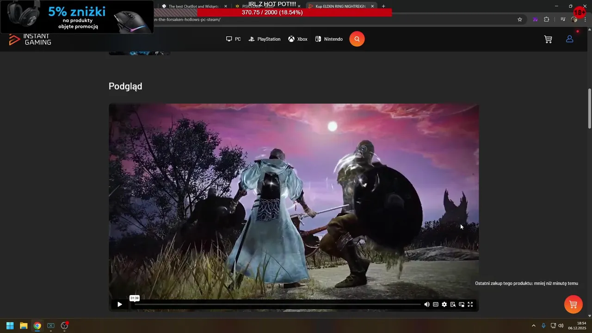592x333 pixels.
Task: Go to Instant Gaming home logo
Action: point(30,40)
